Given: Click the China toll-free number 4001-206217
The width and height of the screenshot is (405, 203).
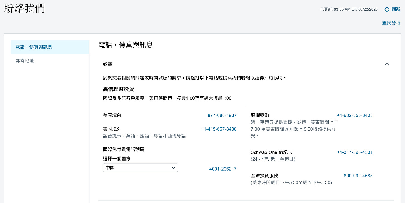Looking at the screenshot, I should [223, 169].
